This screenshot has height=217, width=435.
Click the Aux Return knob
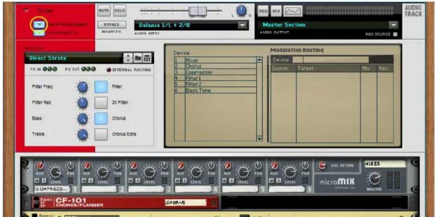322,165
